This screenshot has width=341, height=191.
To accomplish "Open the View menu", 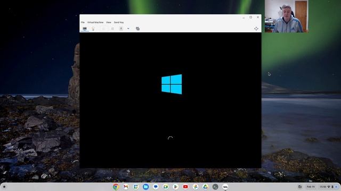I will (x=109, y=22).
